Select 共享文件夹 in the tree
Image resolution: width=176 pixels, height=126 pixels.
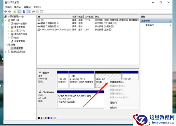[x=19, y=31]
